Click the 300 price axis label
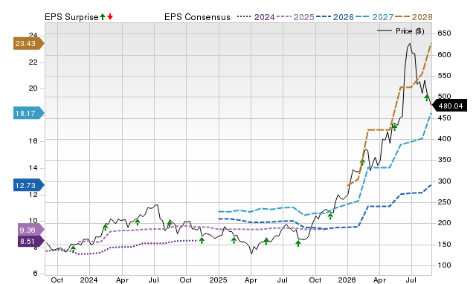The image size is (476, 284). (x=444, y=181)
